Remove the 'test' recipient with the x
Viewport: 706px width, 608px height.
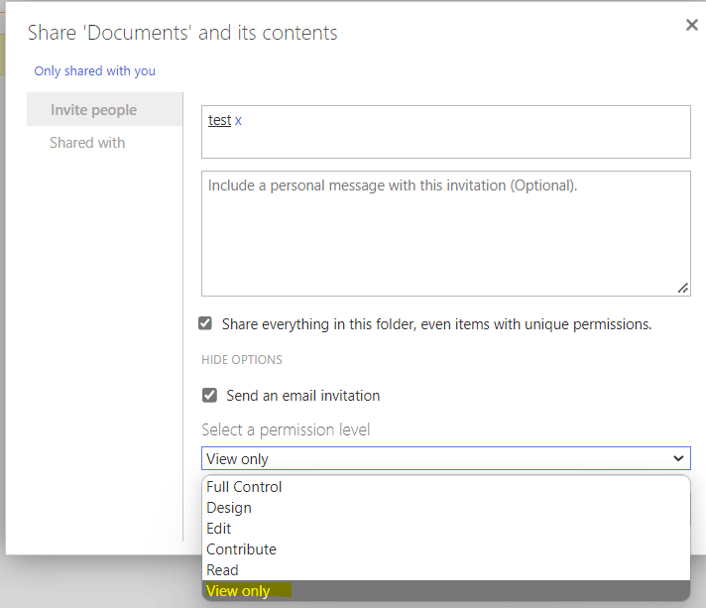point(238,121)
